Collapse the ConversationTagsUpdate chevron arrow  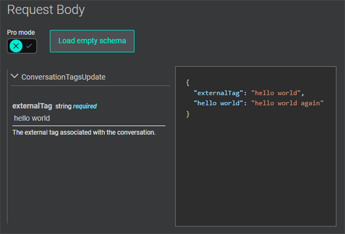coord(15,76)
